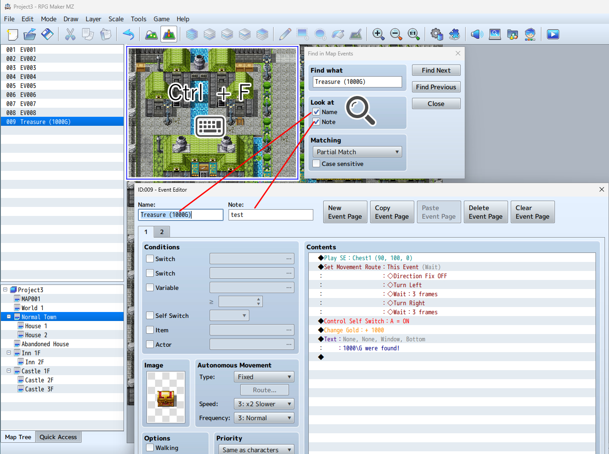Open the Tools menu

tap(138, 19)
